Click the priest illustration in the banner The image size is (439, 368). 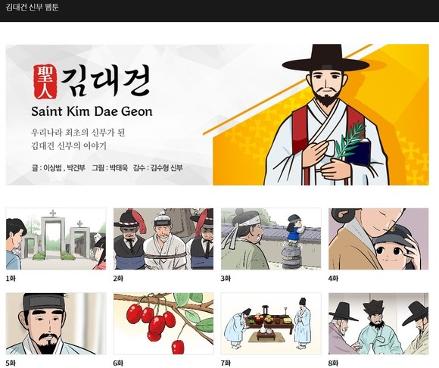pos(326,115)
